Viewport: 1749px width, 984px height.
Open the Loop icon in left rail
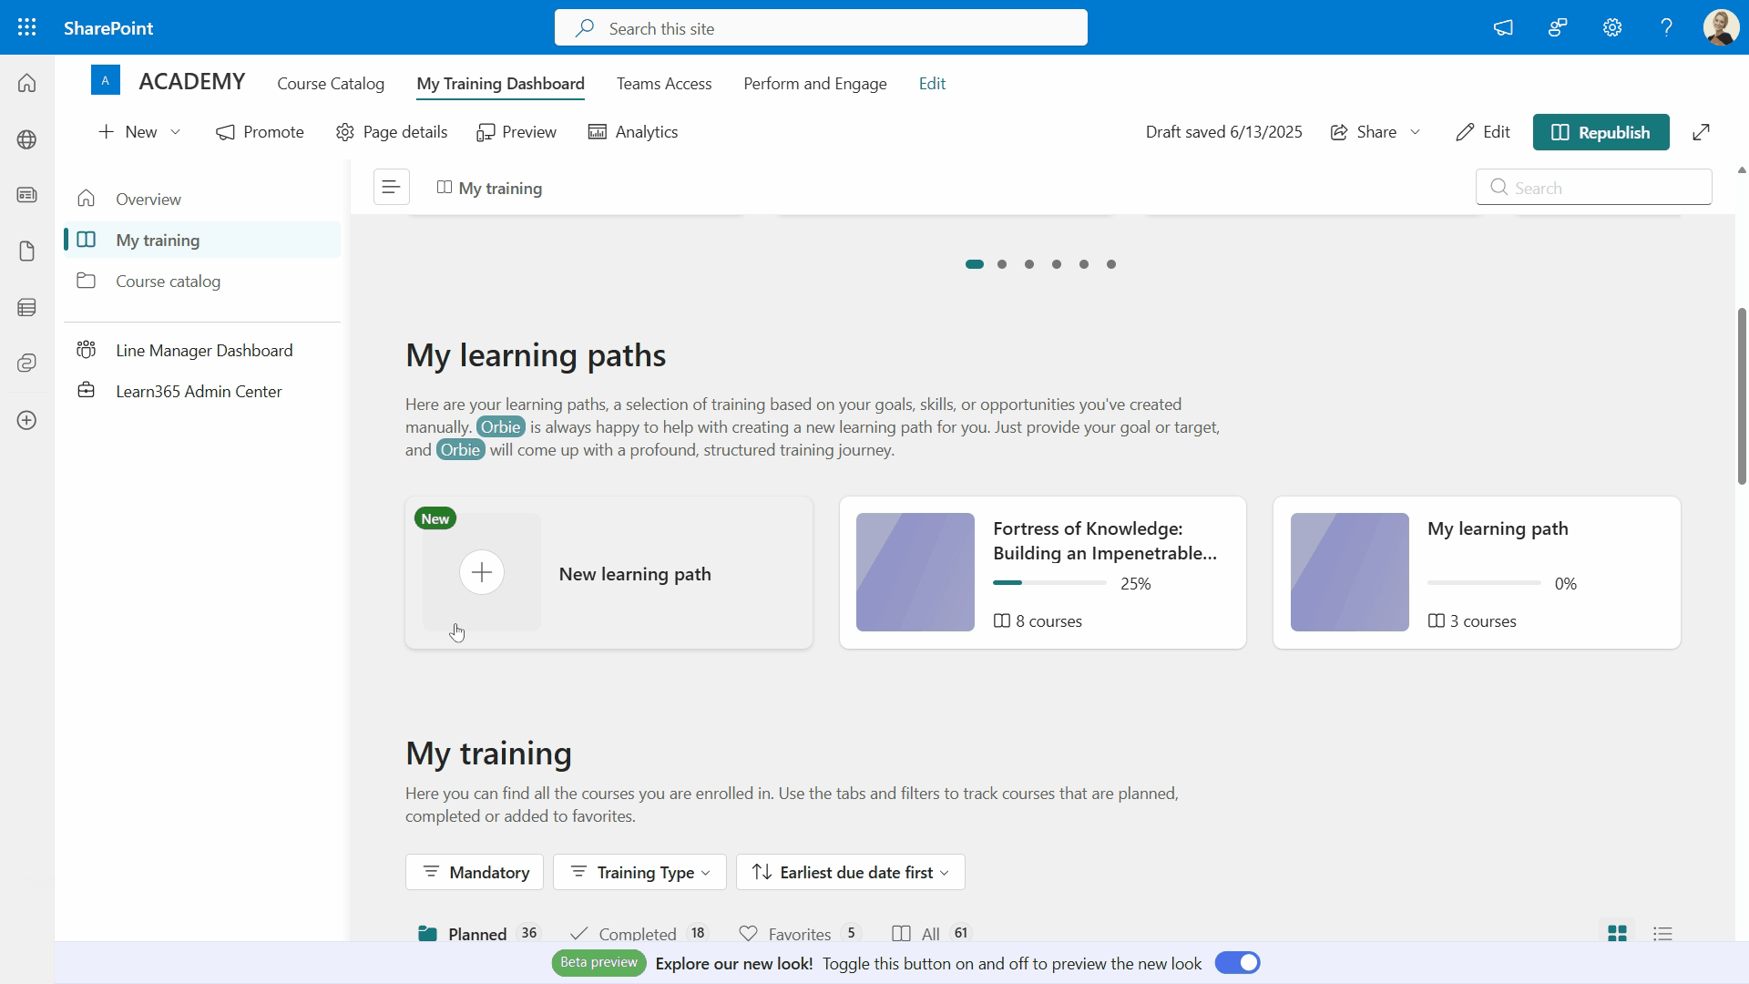27,364
